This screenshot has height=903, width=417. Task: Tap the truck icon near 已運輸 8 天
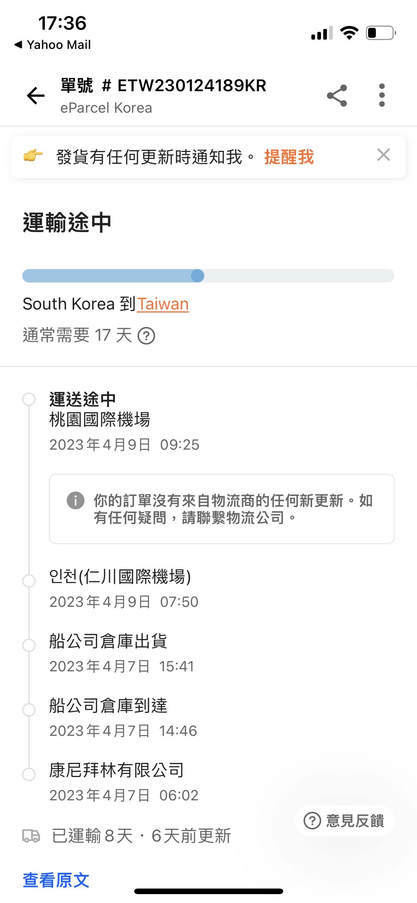(x=31, y=836)
